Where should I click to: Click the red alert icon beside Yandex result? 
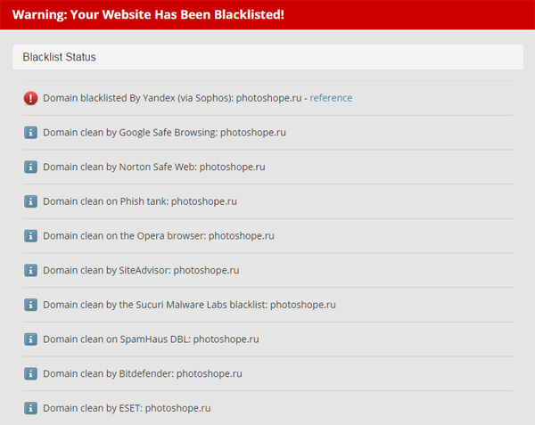(x=31, y=98)
